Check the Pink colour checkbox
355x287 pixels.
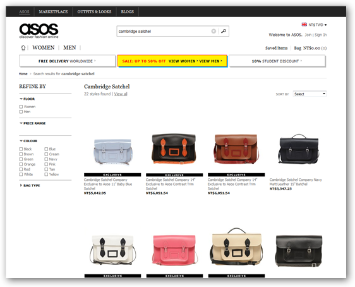pos(46,164)
